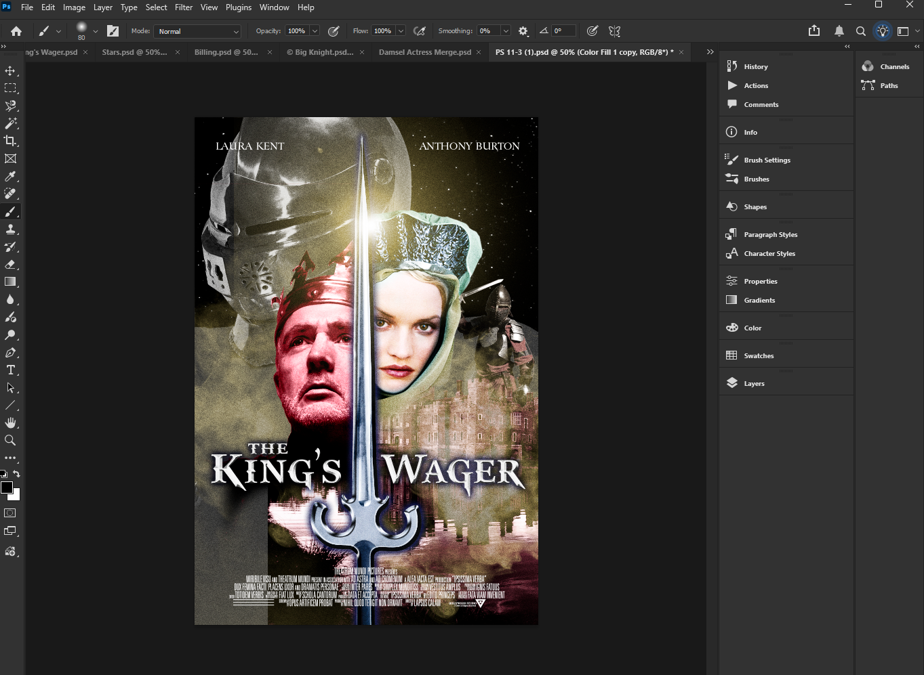The image size is (924, 675).
Task: Switch to Damsel Actress Merge.psd tab
Action: [x=424, y=52]
